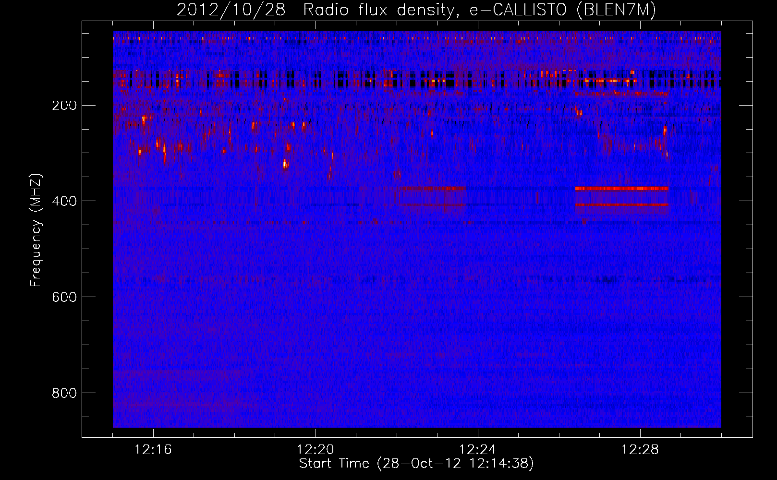This screenshot has width=777, height=480.
Task: Click the 12:16 time tick label
Action: (153, 449)
